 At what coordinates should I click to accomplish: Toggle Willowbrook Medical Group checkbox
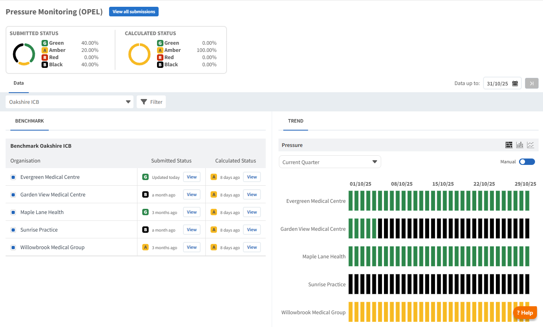click(13, 248)
